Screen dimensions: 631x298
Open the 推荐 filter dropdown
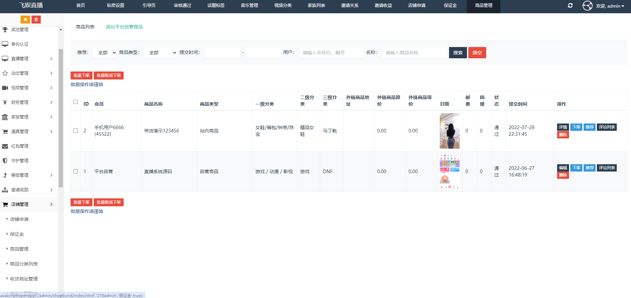(105, 52)
